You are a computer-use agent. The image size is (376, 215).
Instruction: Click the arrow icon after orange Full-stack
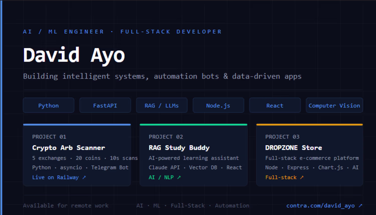pyautogui.click(x=302, y=177)
